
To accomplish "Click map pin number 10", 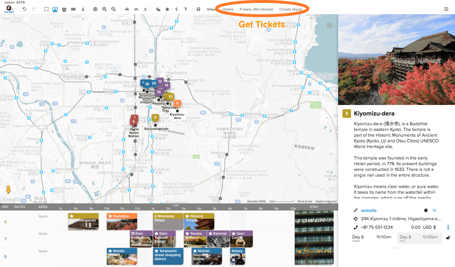I will pyautogui.click(x=171, y=97).
